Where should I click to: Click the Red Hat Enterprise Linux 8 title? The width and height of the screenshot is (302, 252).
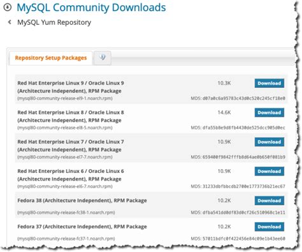point(71,116)
